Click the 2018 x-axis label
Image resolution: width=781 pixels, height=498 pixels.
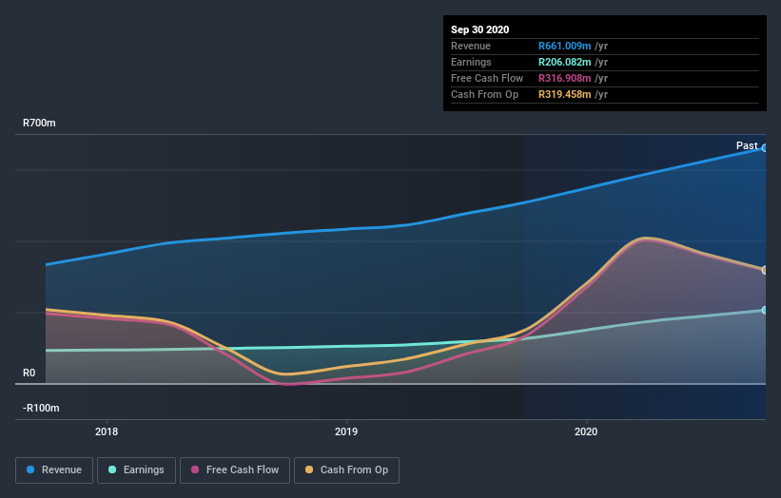pos(107,431)
